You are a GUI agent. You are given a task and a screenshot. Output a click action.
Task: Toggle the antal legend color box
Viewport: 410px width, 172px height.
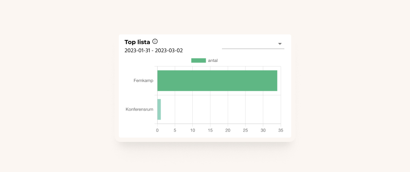198,60
